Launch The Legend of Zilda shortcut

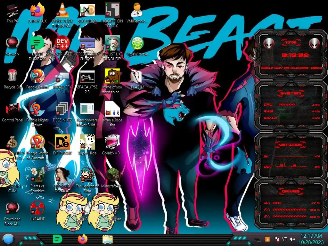point(87,175)
